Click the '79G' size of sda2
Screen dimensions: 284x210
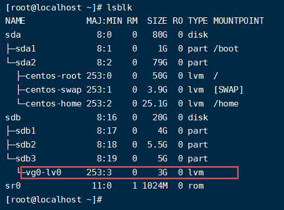tap(160, 62)
